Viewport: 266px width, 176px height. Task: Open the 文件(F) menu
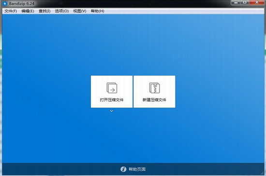[11, 11]
